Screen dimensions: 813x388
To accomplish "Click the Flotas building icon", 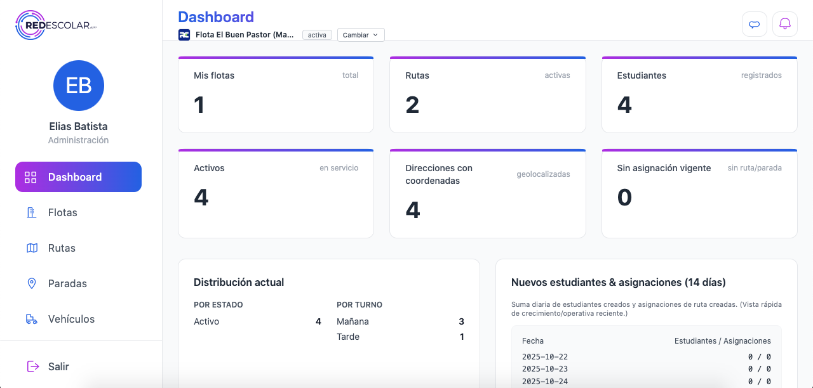I will click(31, 212).
